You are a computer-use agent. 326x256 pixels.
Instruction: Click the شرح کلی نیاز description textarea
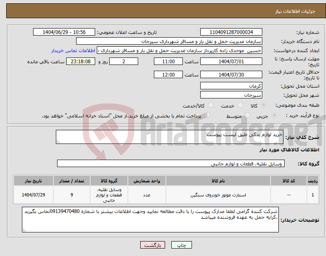pyautogui.click(x=170, y=137)
